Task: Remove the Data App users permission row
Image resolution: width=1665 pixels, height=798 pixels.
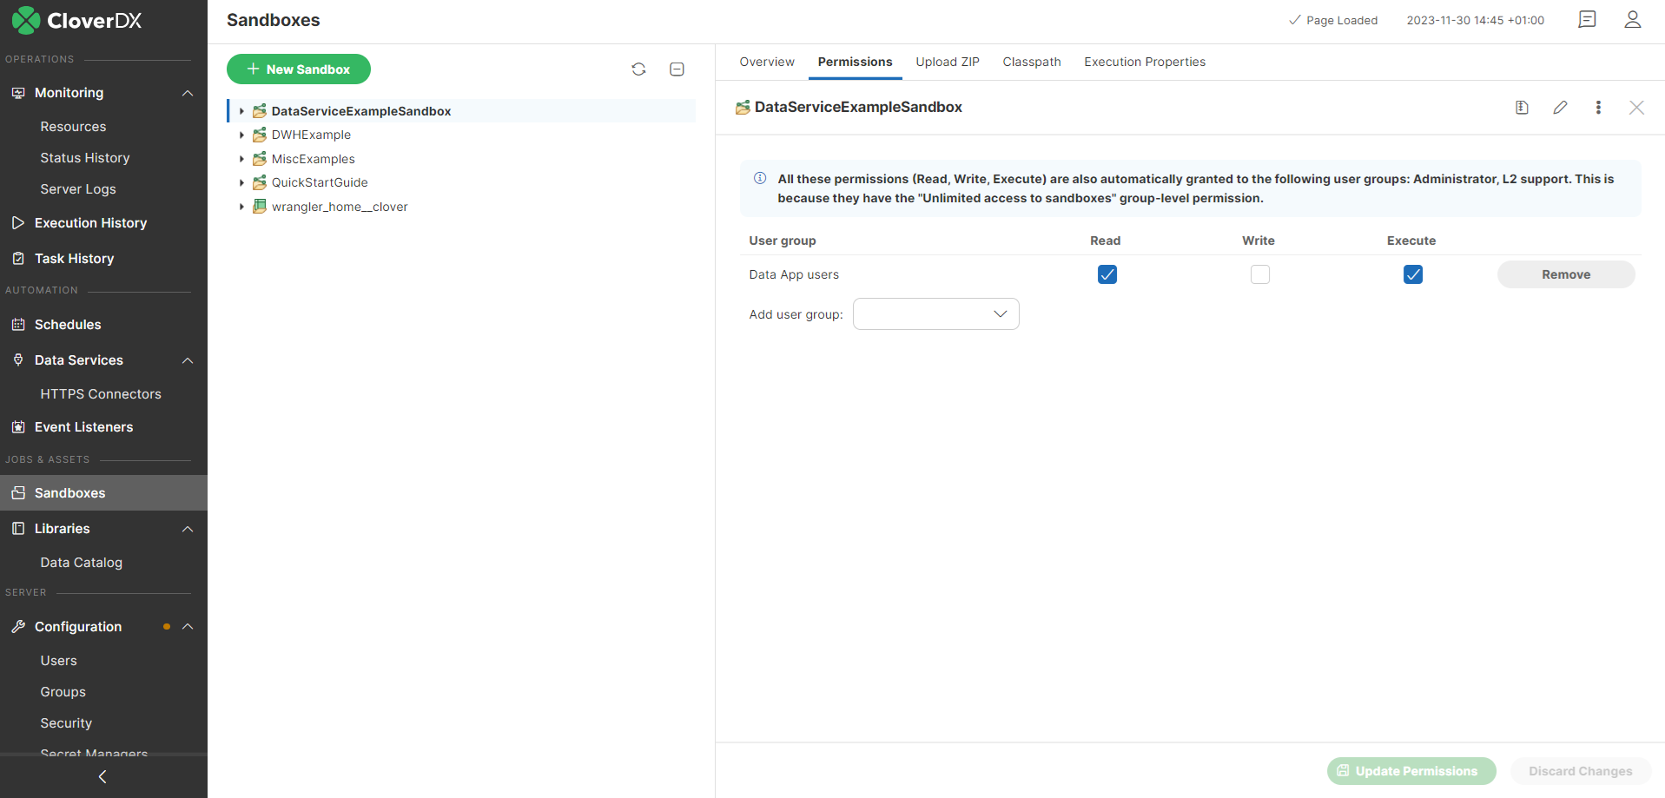Action: (x=1565, y=274)
